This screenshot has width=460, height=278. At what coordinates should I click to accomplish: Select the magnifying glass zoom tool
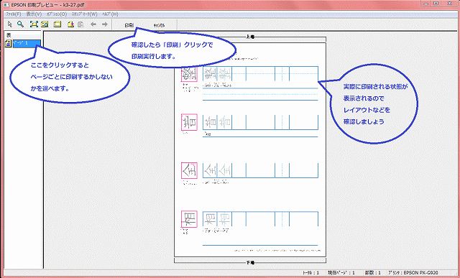click(x=20, y=24)
